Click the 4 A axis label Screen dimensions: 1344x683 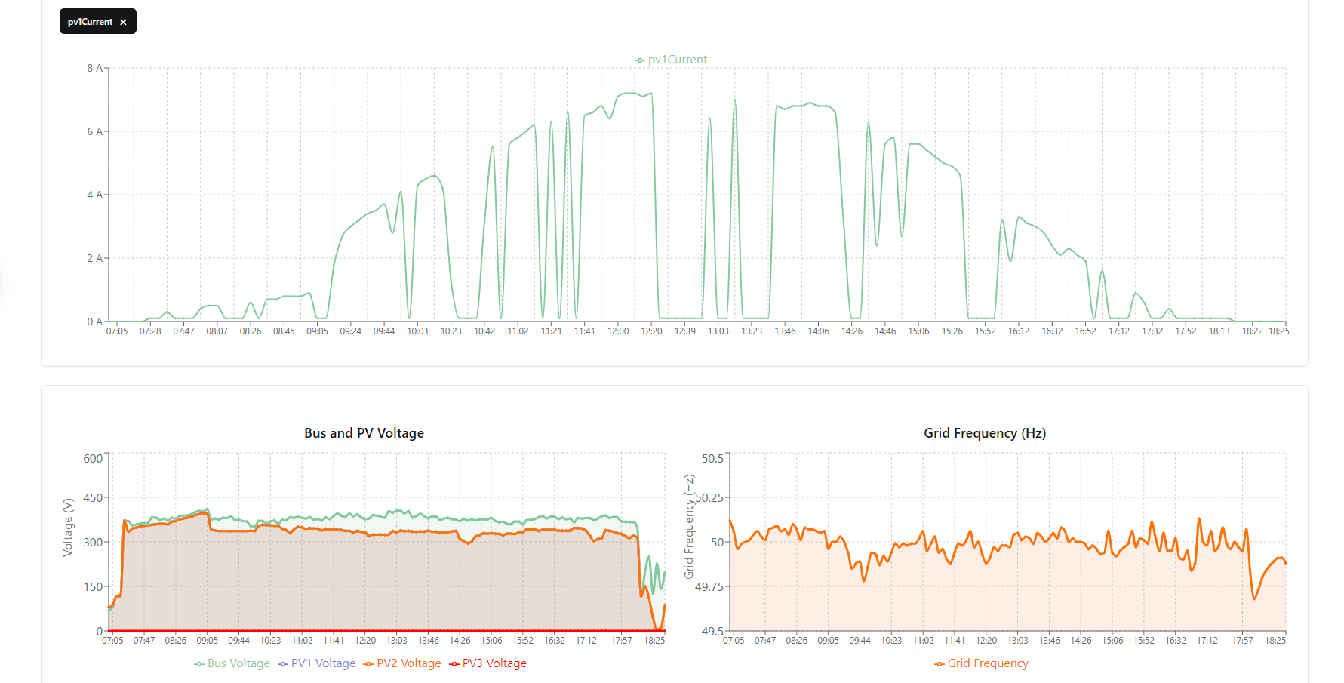coord(94,195)
